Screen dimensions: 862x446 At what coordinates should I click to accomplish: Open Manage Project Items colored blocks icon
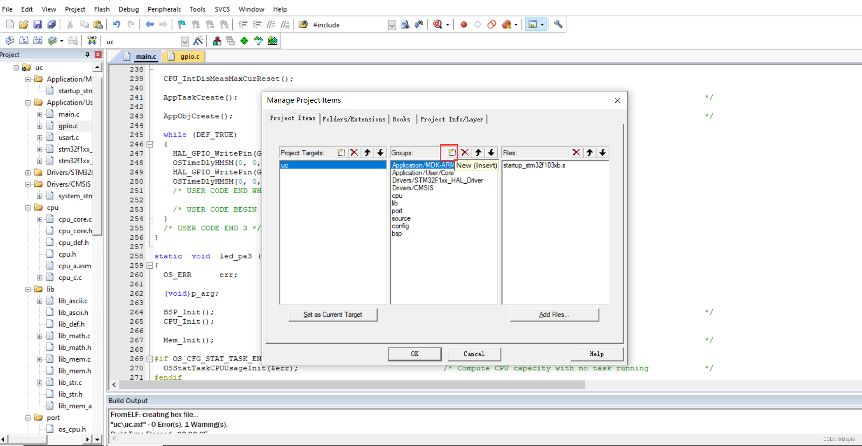click(x=217, y=41)
